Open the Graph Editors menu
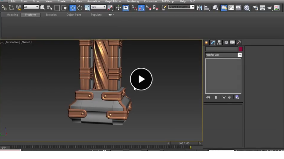This screenshot has height=159, width=284. tap(113, 1)
